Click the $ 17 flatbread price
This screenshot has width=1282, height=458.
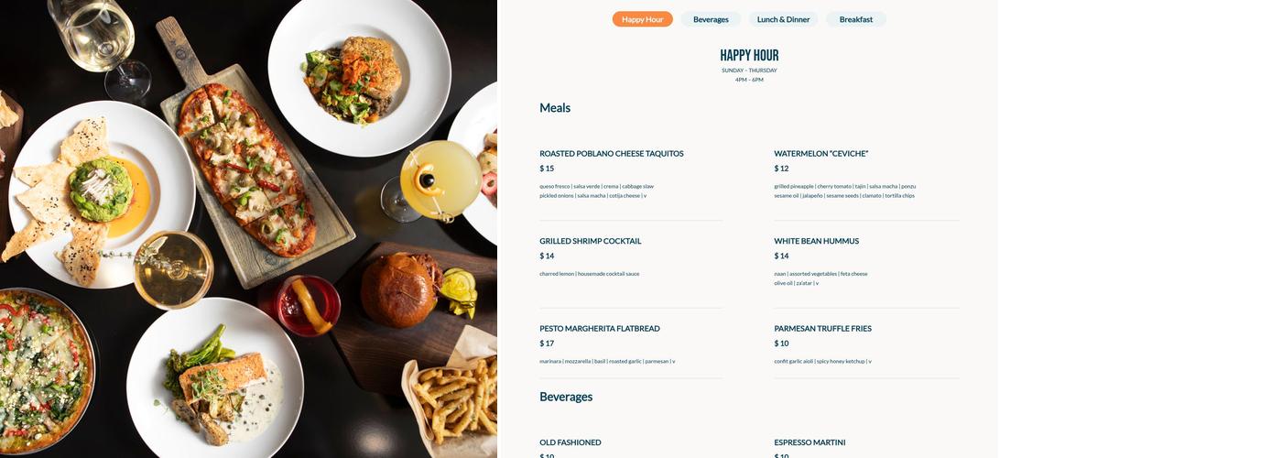click(x=547, y=343)
